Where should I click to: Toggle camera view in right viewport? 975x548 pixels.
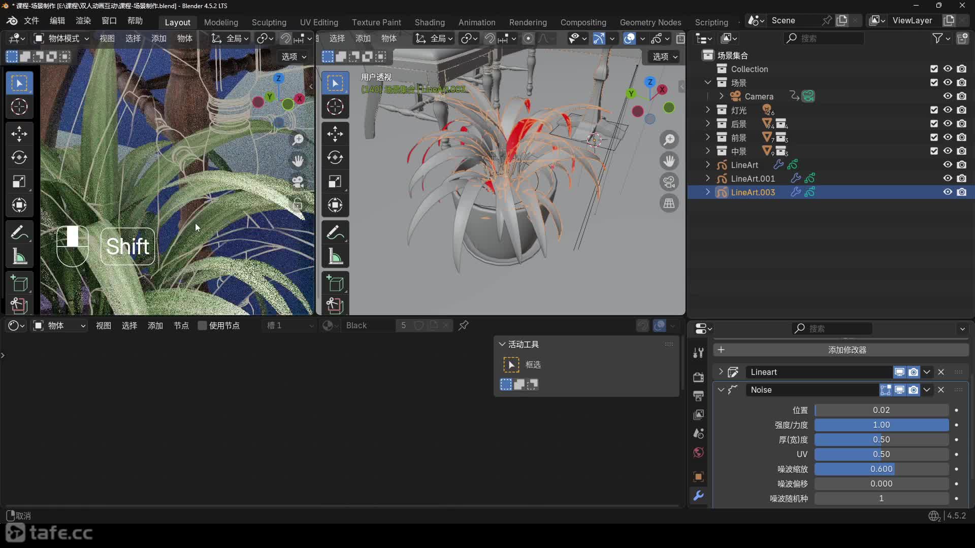669,182
